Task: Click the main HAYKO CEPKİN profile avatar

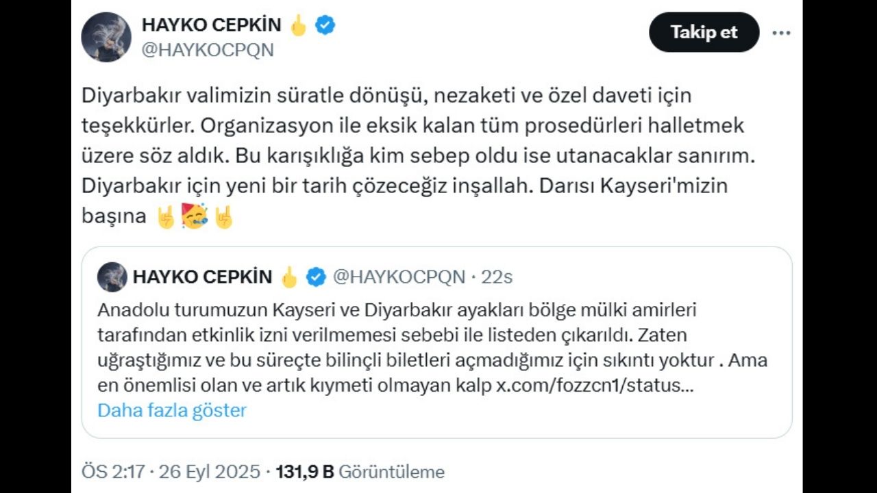Action: pos(106,37)
